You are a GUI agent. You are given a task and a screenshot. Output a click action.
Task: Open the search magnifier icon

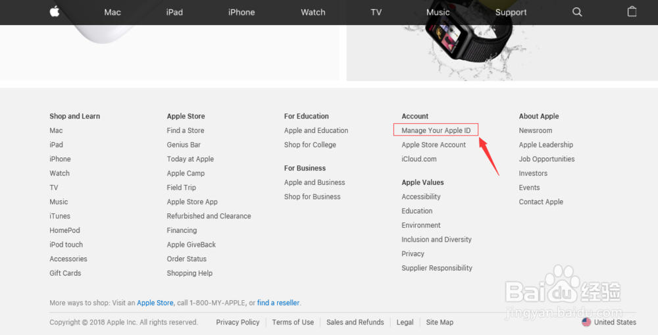pyautogui.click(x=577, y=12)
